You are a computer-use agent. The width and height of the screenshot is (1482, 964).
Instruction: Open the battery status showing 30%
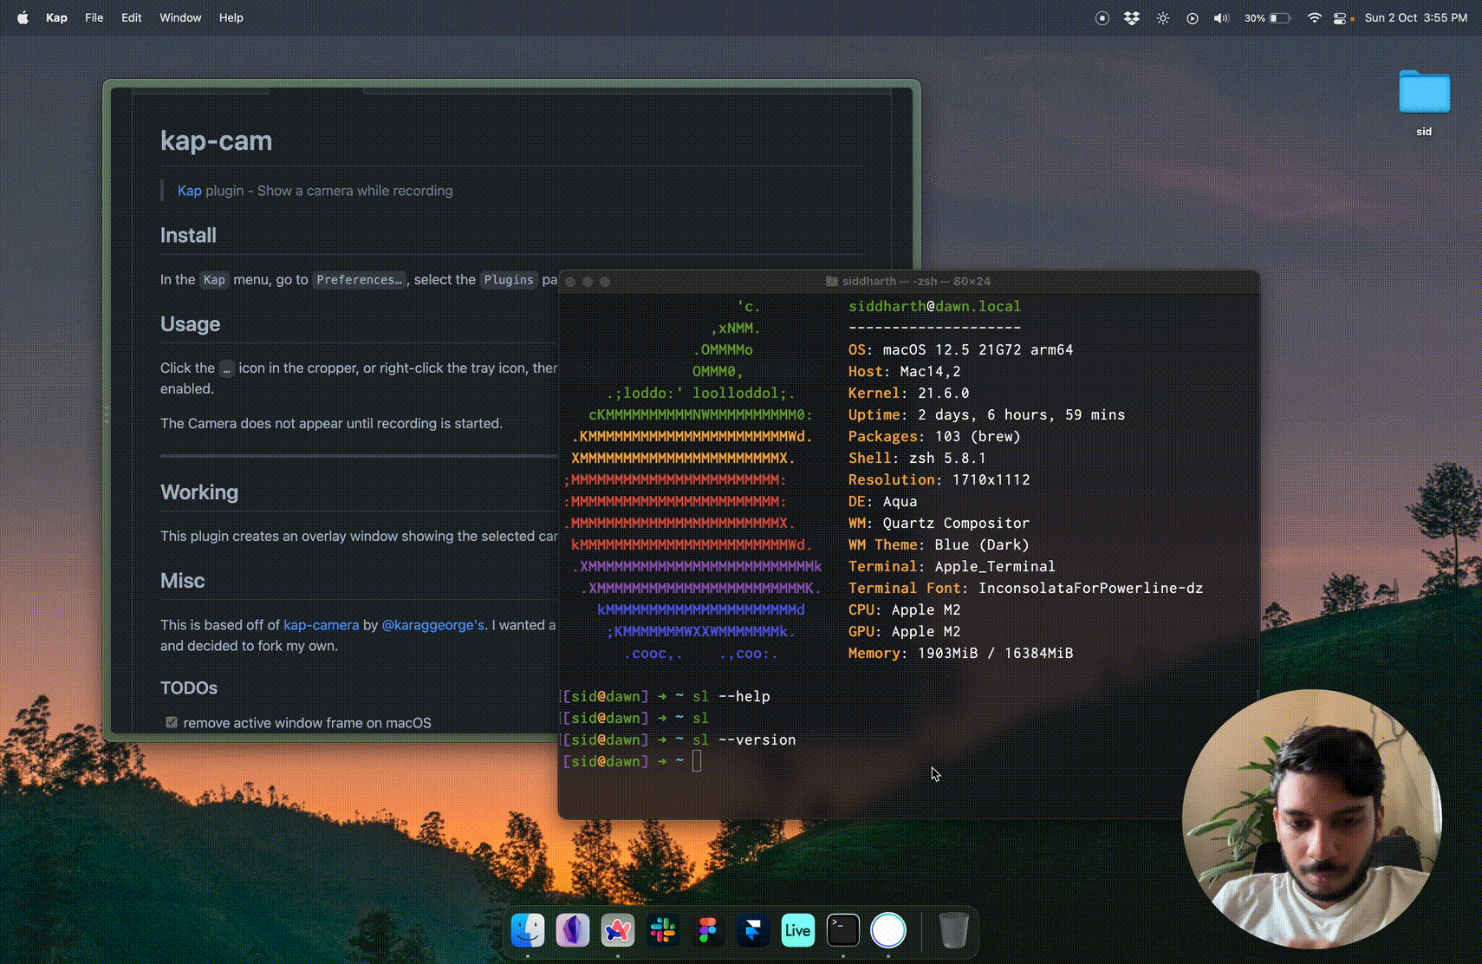(x=1268, y=17)
